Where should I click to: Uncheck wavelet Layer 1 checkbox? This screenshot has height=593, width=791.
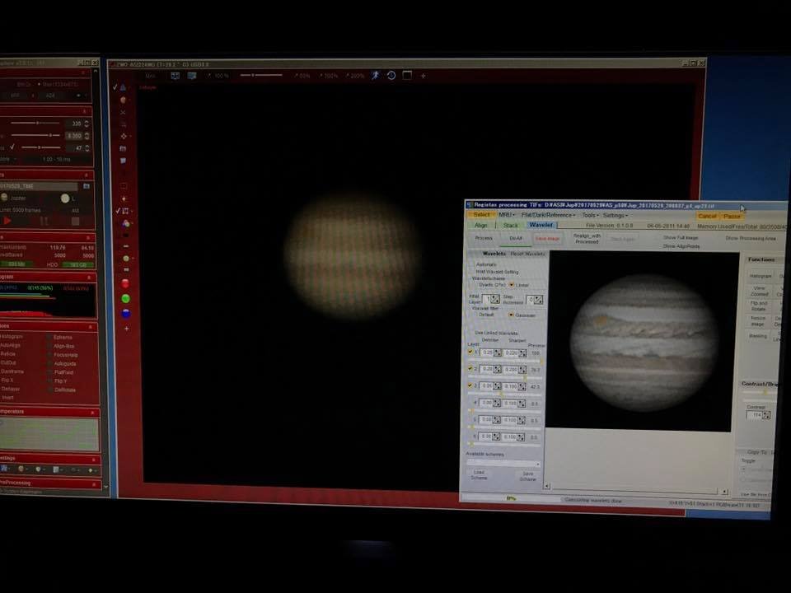pyautogui.click(x=470, y=352)
